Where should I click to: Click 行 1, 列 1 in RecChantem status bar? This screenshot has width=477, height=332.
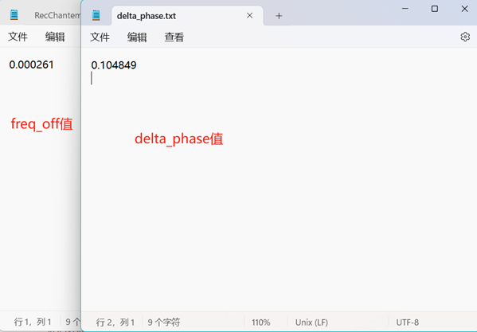[33, 322]
